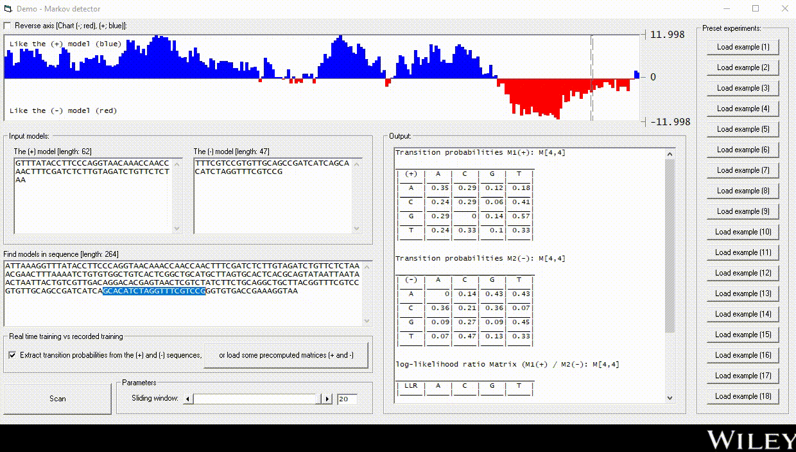
Task: Load example (1) preset
Action: pos(743,47)
